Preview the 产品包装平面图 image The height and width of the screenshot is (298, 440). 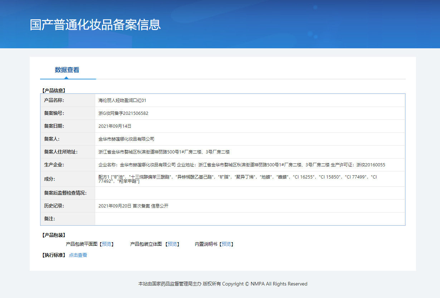click(107, 244)
